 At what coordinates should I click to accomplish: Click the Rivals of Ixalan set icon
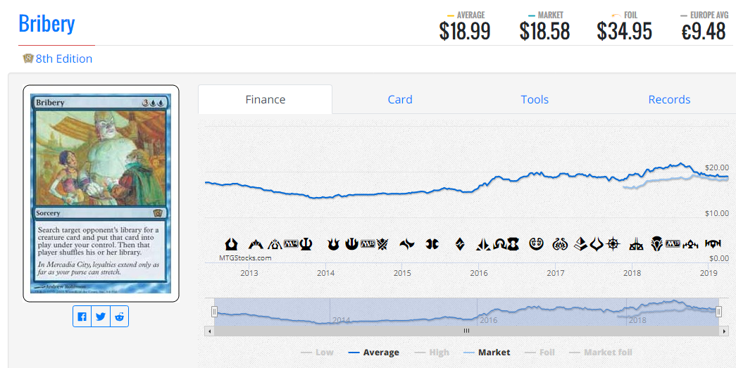(x=636, y=244)
